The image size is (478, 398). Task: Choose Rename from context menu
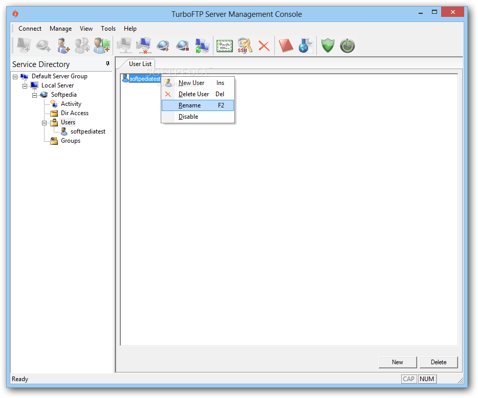coord(198,105)
